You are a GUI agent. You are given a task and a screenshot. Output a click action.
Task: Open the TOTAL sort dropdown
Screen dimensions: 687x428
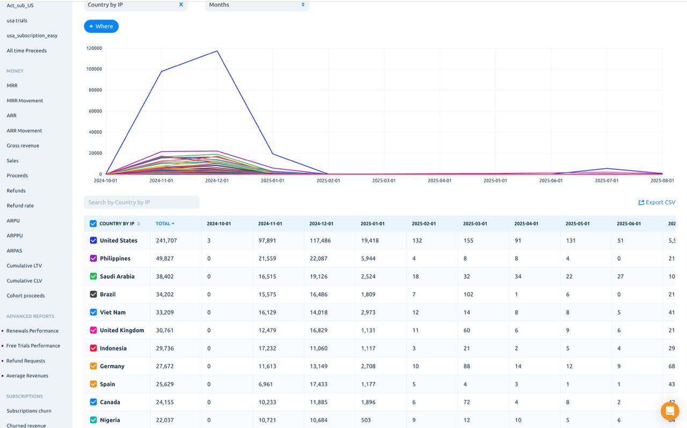[165, 224]
